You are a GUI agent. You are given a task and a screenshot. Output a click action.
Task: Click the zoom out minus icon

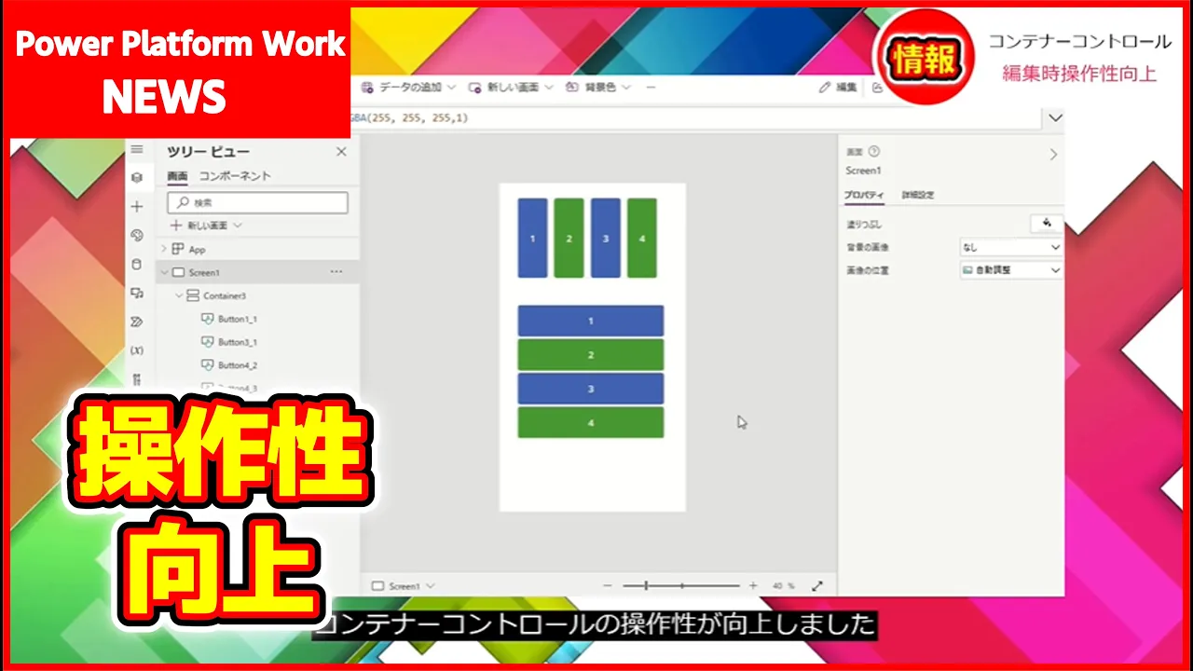(608, 586)
